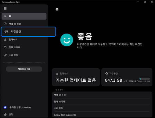The height and width of the screenshot is (118, 155).
Task: Open the hamburger navigation menu
Action: click(5, 9)
